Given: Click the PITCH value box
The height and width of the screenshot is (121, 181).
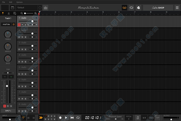Looking at the screenshot, I should [129, 118].
